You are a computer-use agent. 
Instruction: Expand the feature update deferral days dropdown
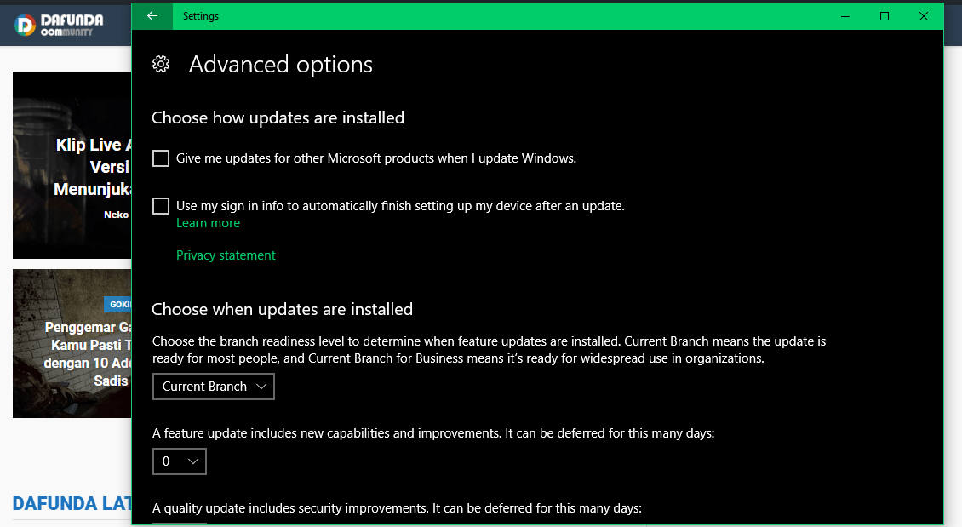pyautogui.click(x=180, y=461)
